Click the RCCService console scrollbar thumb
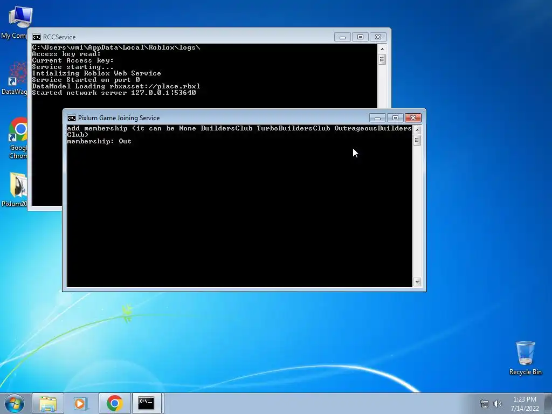The image size is (552, 414). coord(382,59)
